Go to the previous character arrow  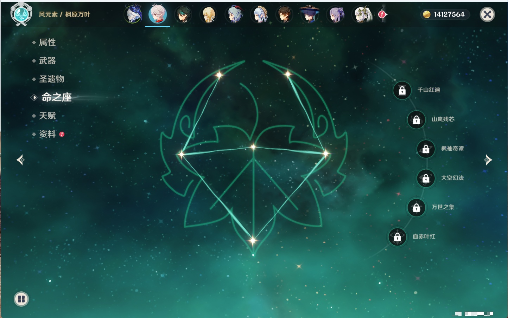[x=20, y=160]
